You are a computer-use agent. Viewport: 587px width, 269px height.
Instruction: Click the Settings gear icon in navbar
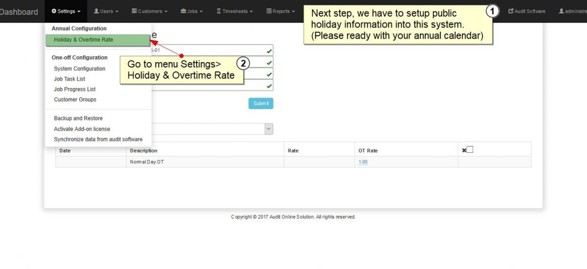54,11
